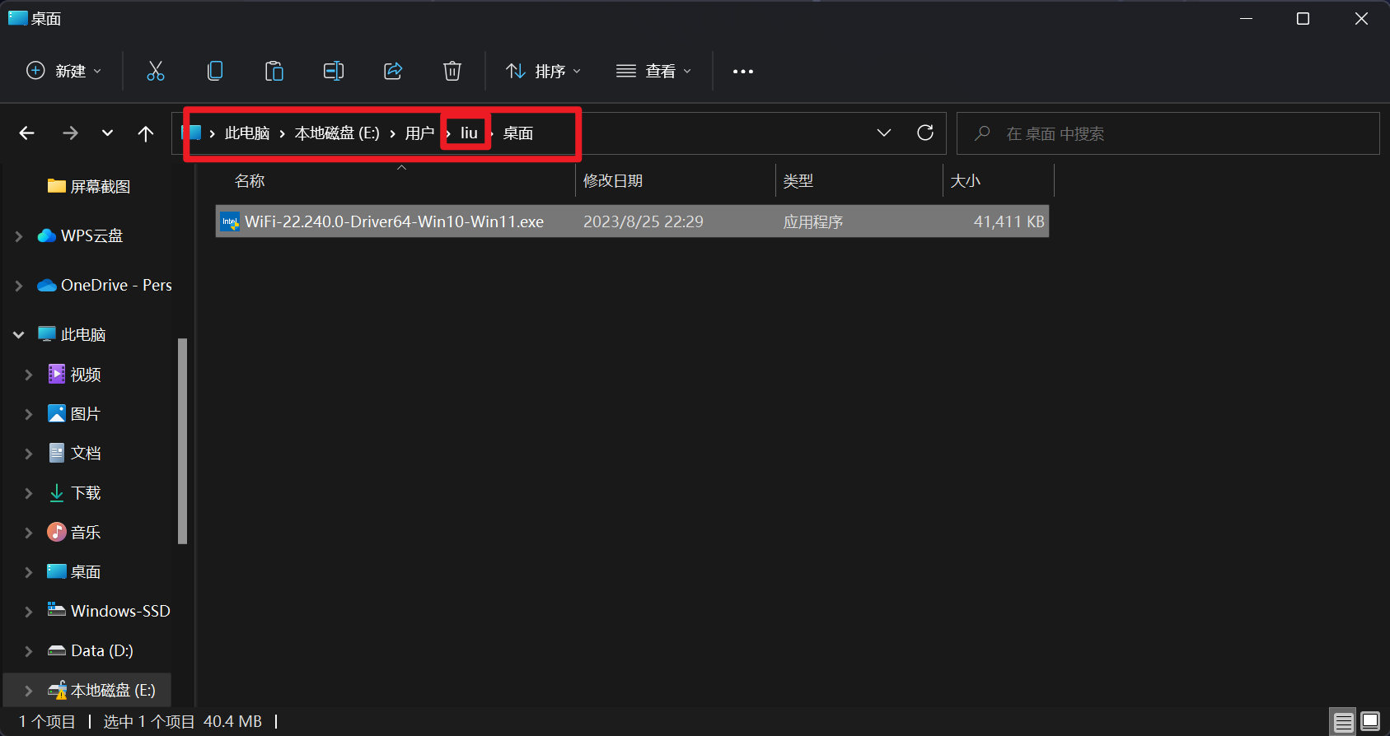Click liu in the address breadcrumb
Screen dimensions: 1390x736
click(469, 133)
